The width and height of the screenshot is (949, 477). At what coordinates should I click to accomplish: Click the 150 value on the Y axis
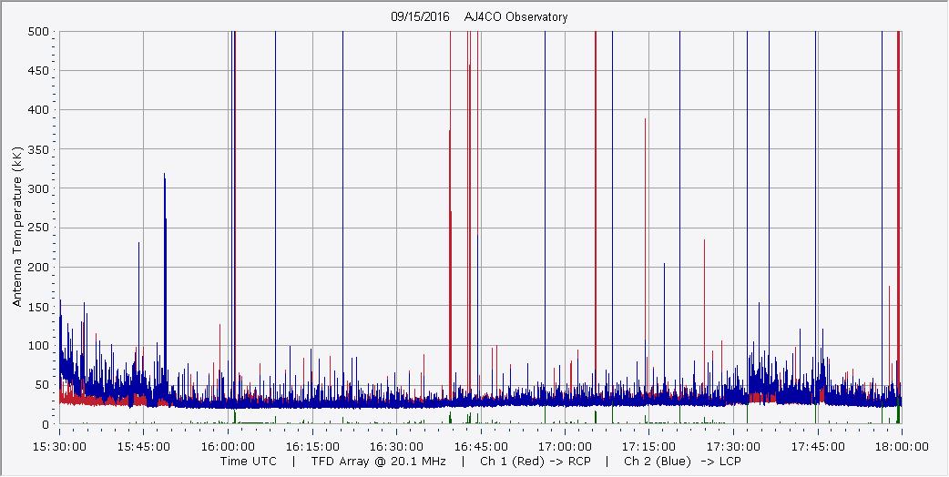pos(39,307)
